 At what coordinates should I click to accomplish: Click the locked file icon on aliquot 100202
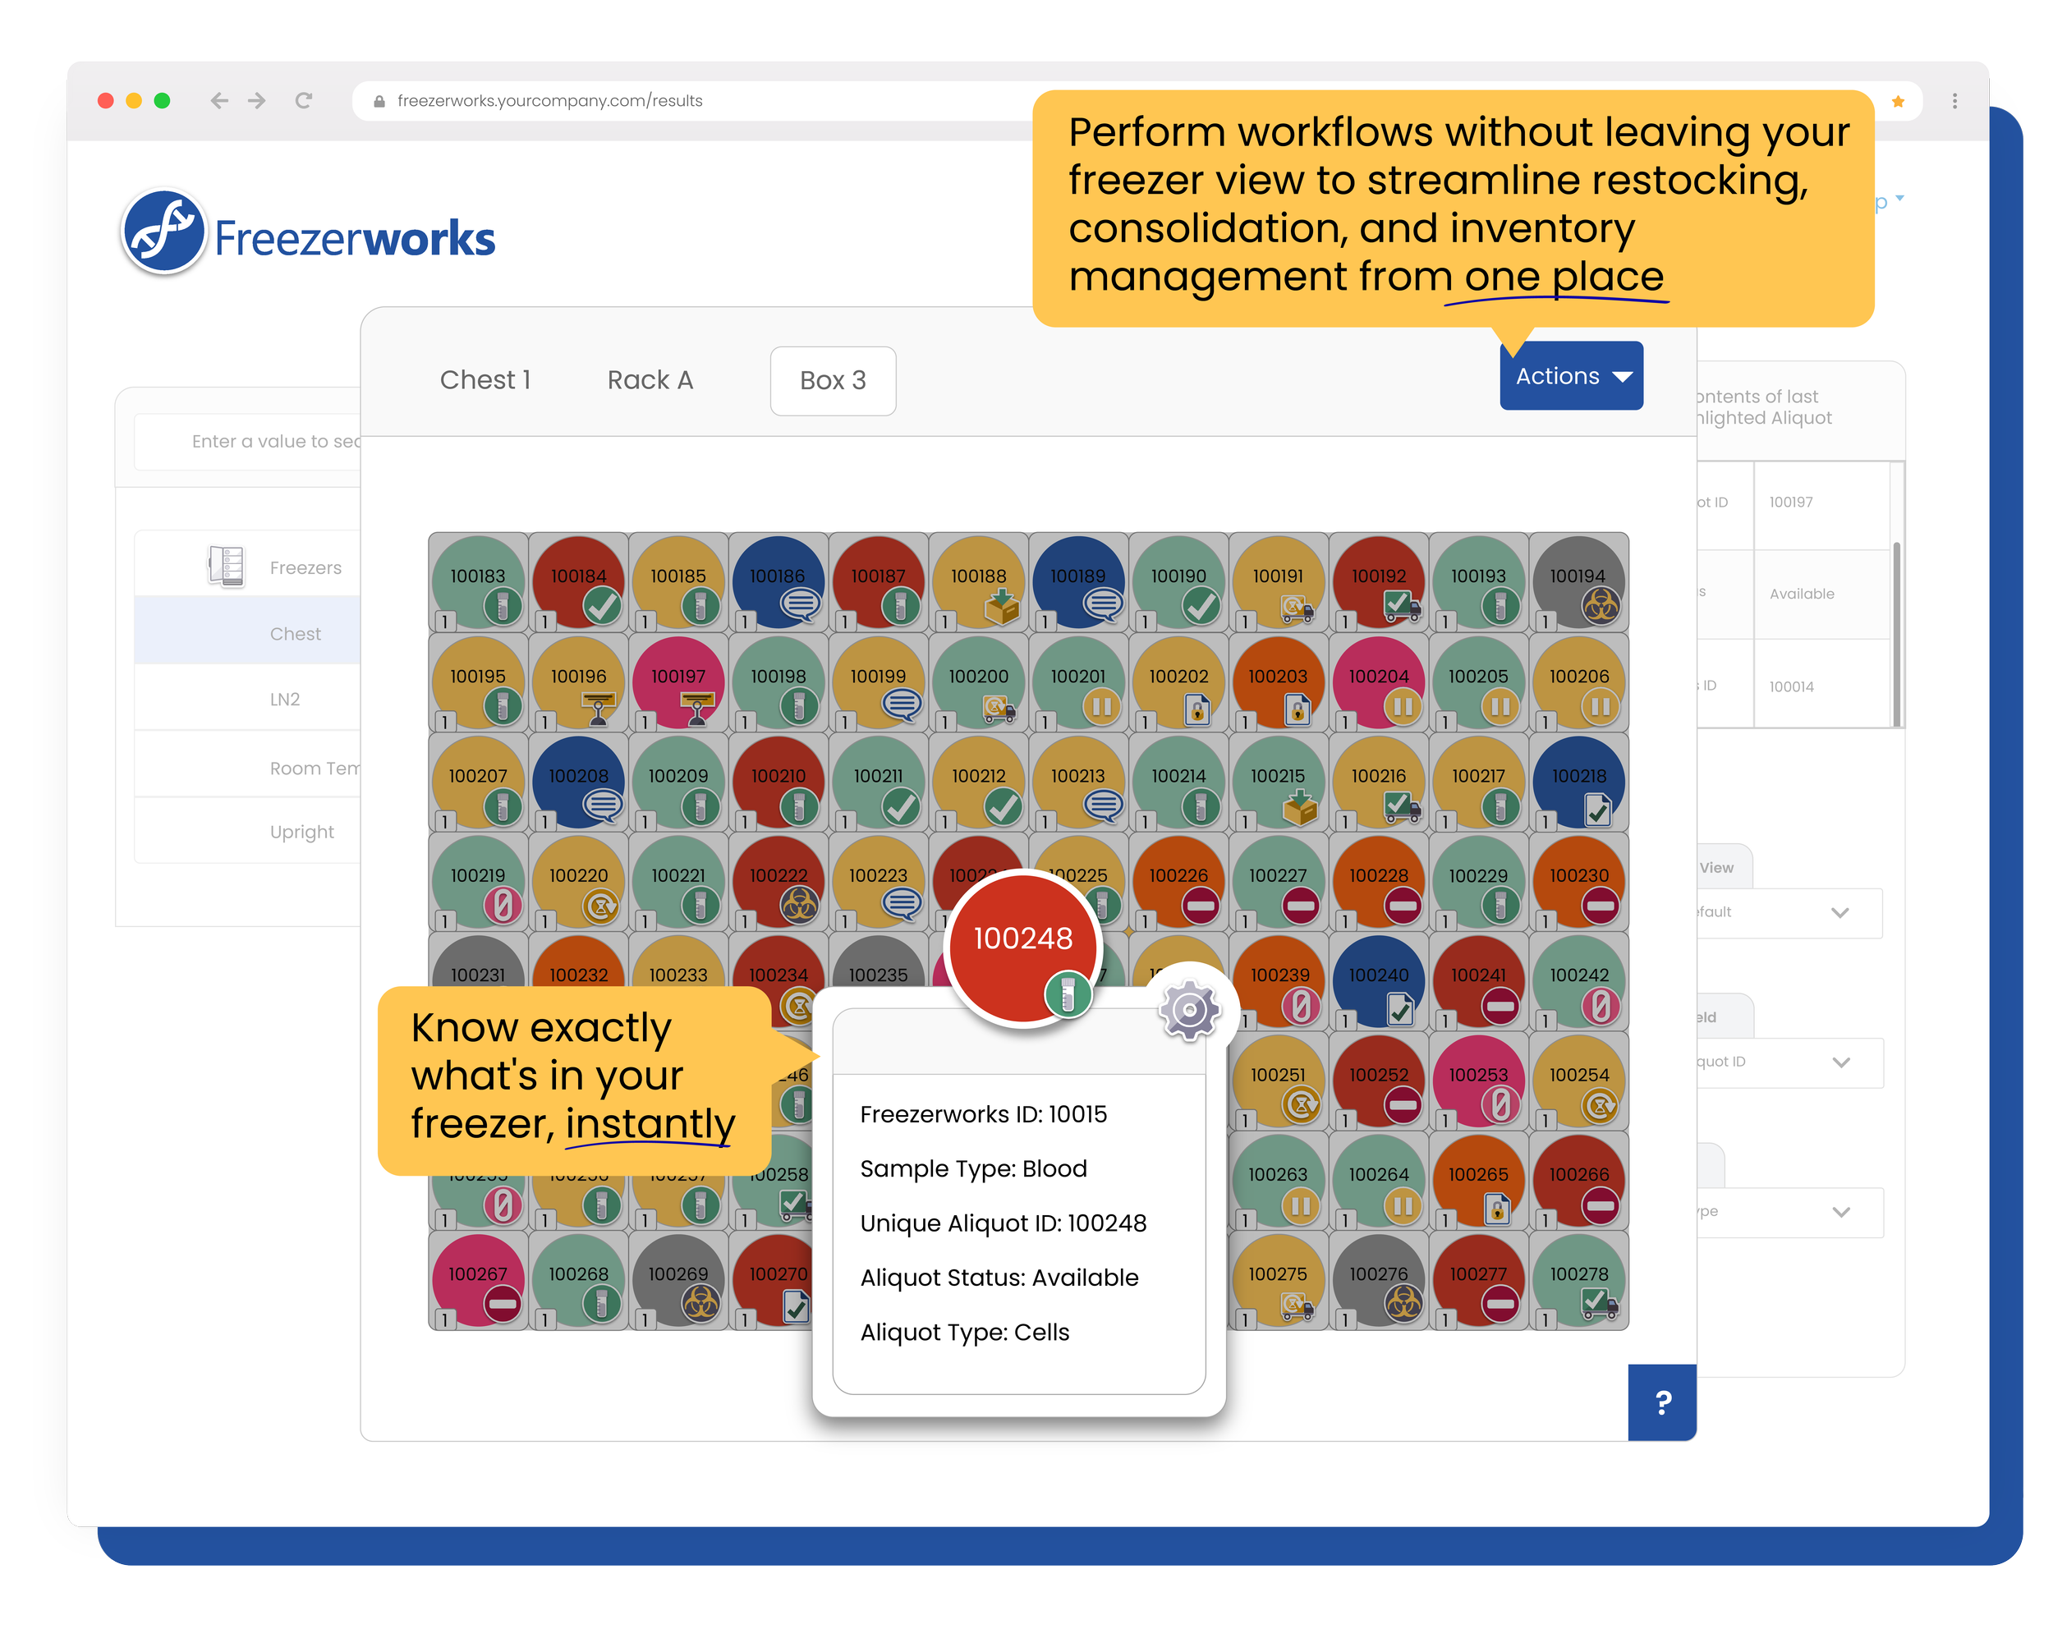(1198, 709)
